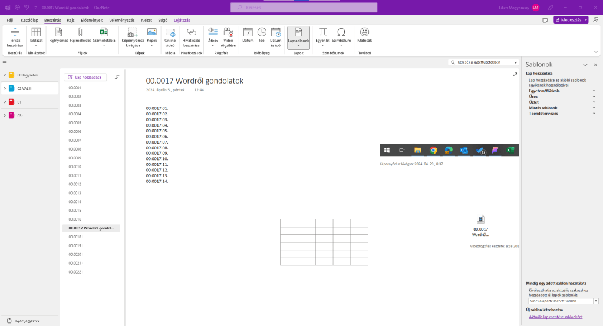Click the Keresés jegyzetfüzetekben search field
Screen dimensions: 603x326
[483, 62]
